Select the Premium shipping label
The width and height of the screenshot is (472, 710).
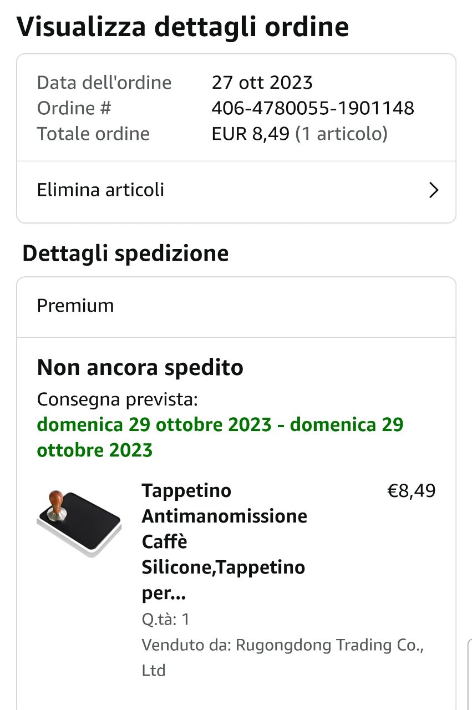coord(75,306)
